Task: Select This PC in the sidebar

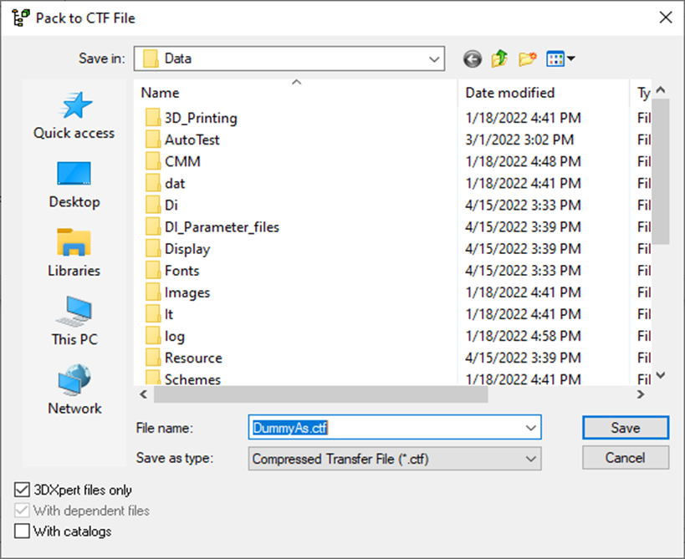Action: (74, 318)
